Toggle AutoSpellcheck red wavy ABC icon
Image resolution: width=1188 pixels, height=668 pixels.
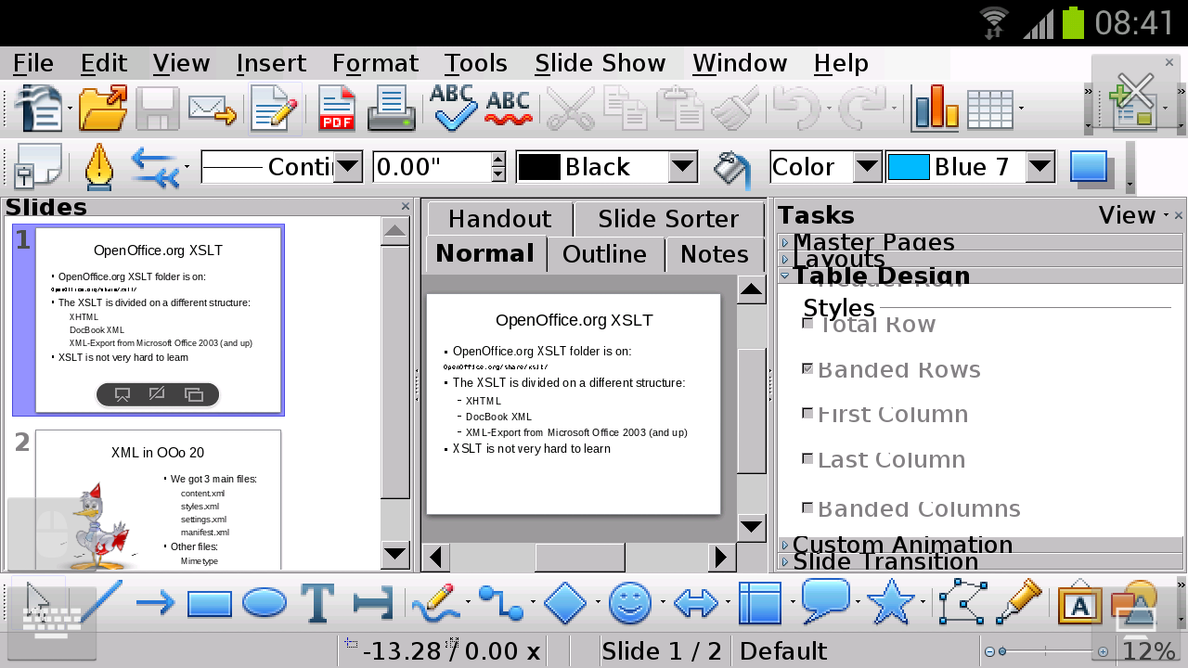click(x=509, y=109)
